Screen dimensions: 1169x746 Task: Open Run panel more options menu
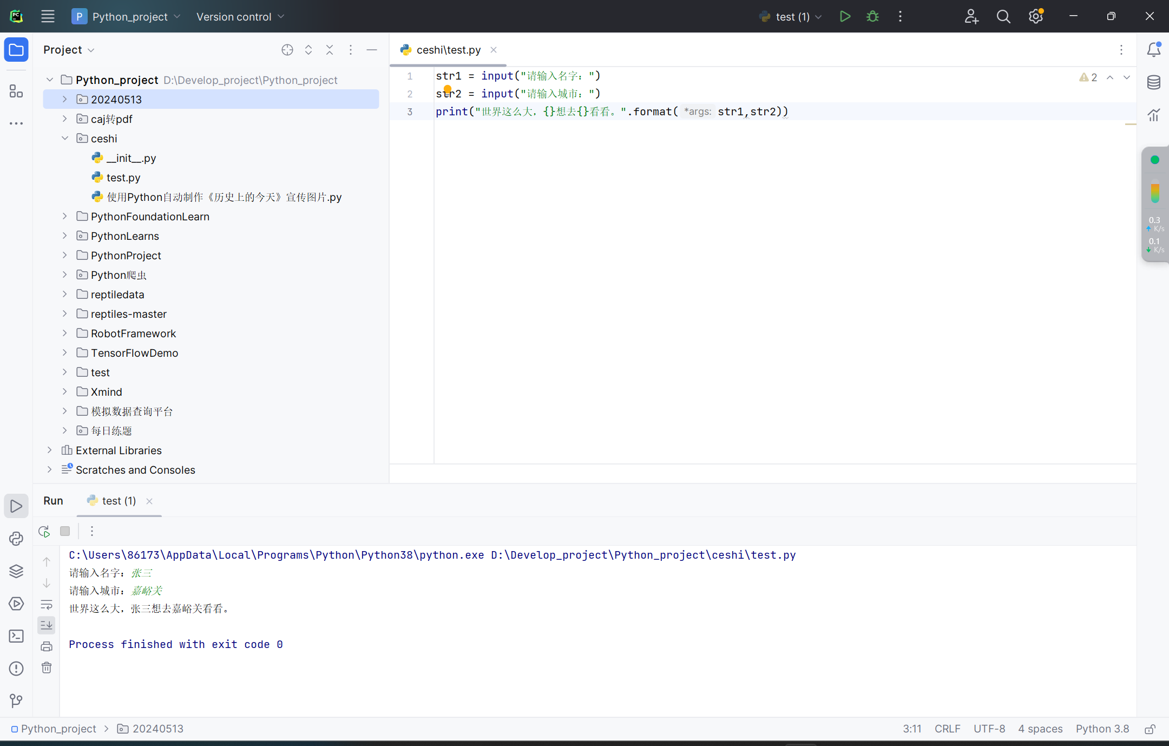(92, 531)
